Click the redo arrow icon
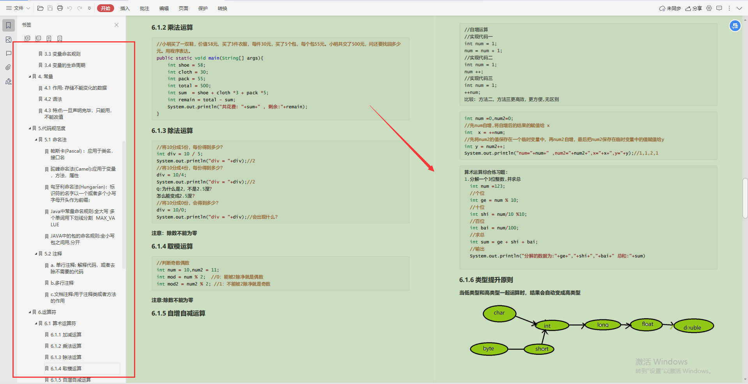 pos(80,8)
